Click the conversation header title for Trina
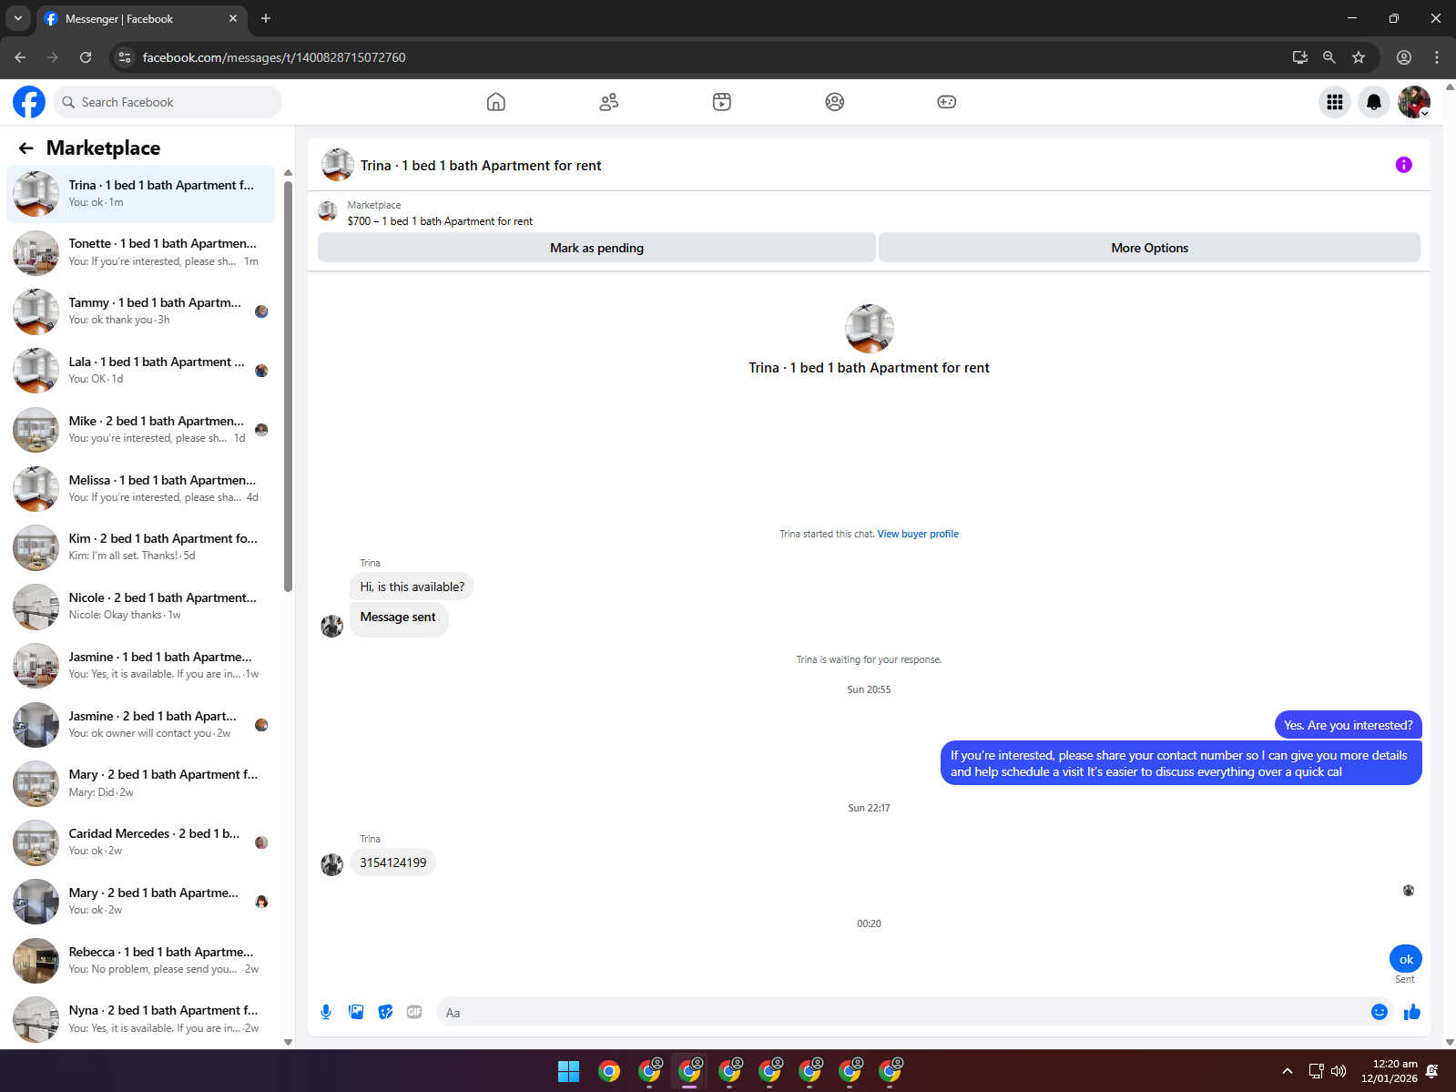This screenshot has height=1092, width=1456. tap(481, 166)
